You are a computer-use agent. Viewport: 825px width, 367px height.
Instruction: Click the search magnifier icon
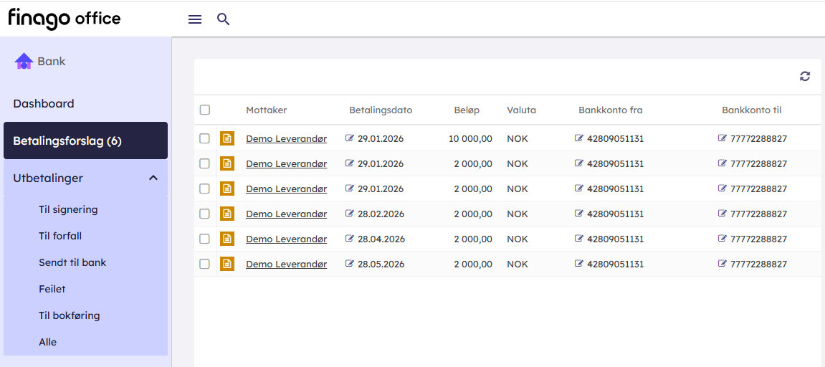point(223,19)
